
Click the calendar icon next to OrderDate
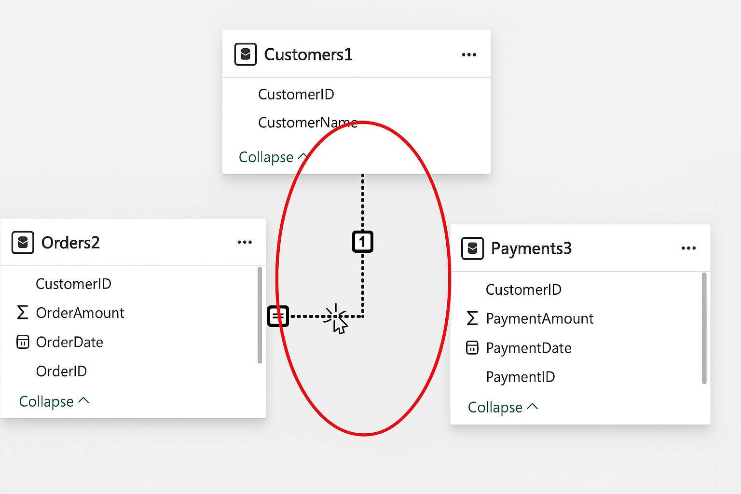(x=22, y=342)
